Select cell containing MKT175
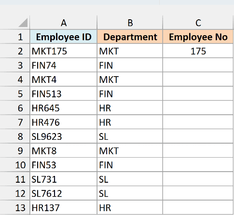This screenshot has width=234, height=215. [64, 51]
